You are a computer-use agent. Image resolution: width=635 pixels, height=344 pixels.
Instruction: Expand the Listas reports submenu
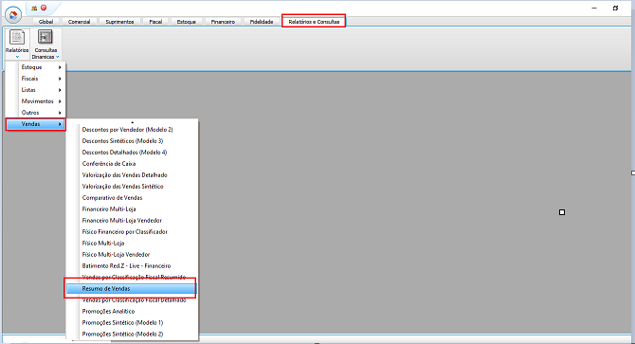[36, 90]
